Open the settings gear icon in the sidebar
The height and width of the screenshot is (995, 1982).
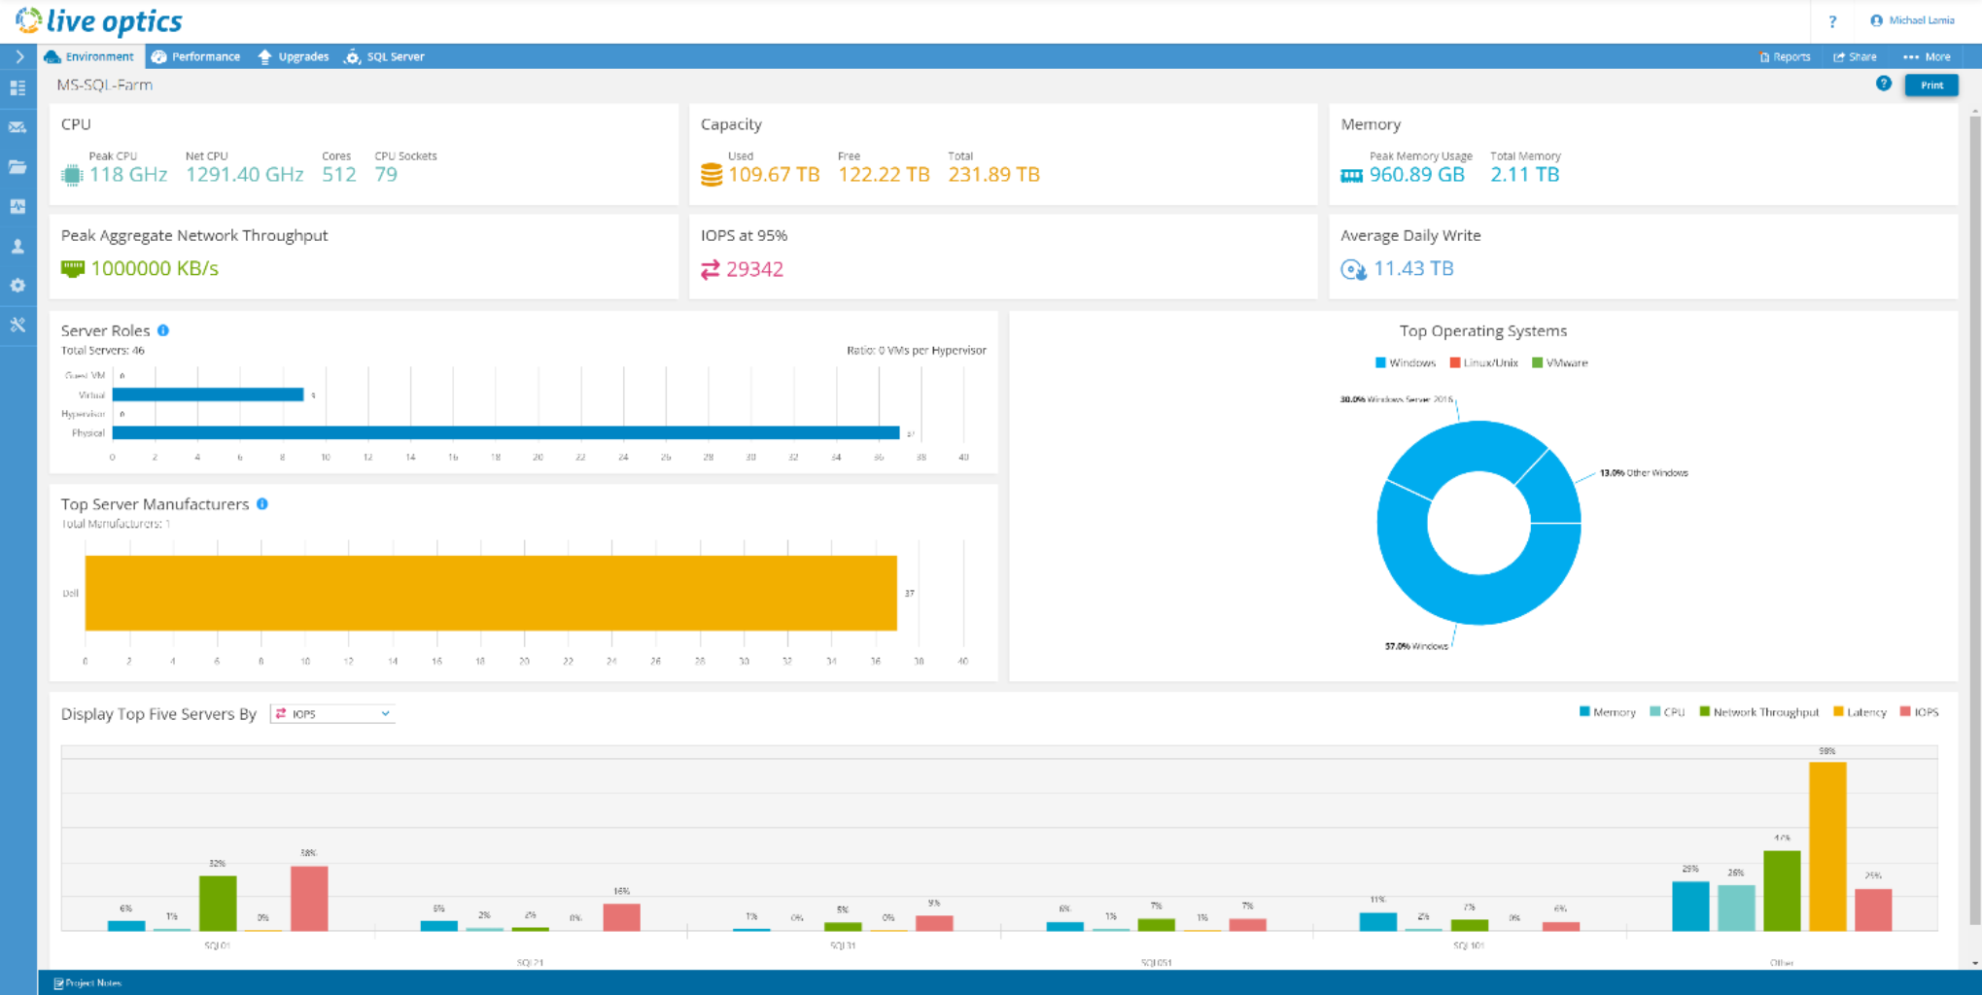17,286
